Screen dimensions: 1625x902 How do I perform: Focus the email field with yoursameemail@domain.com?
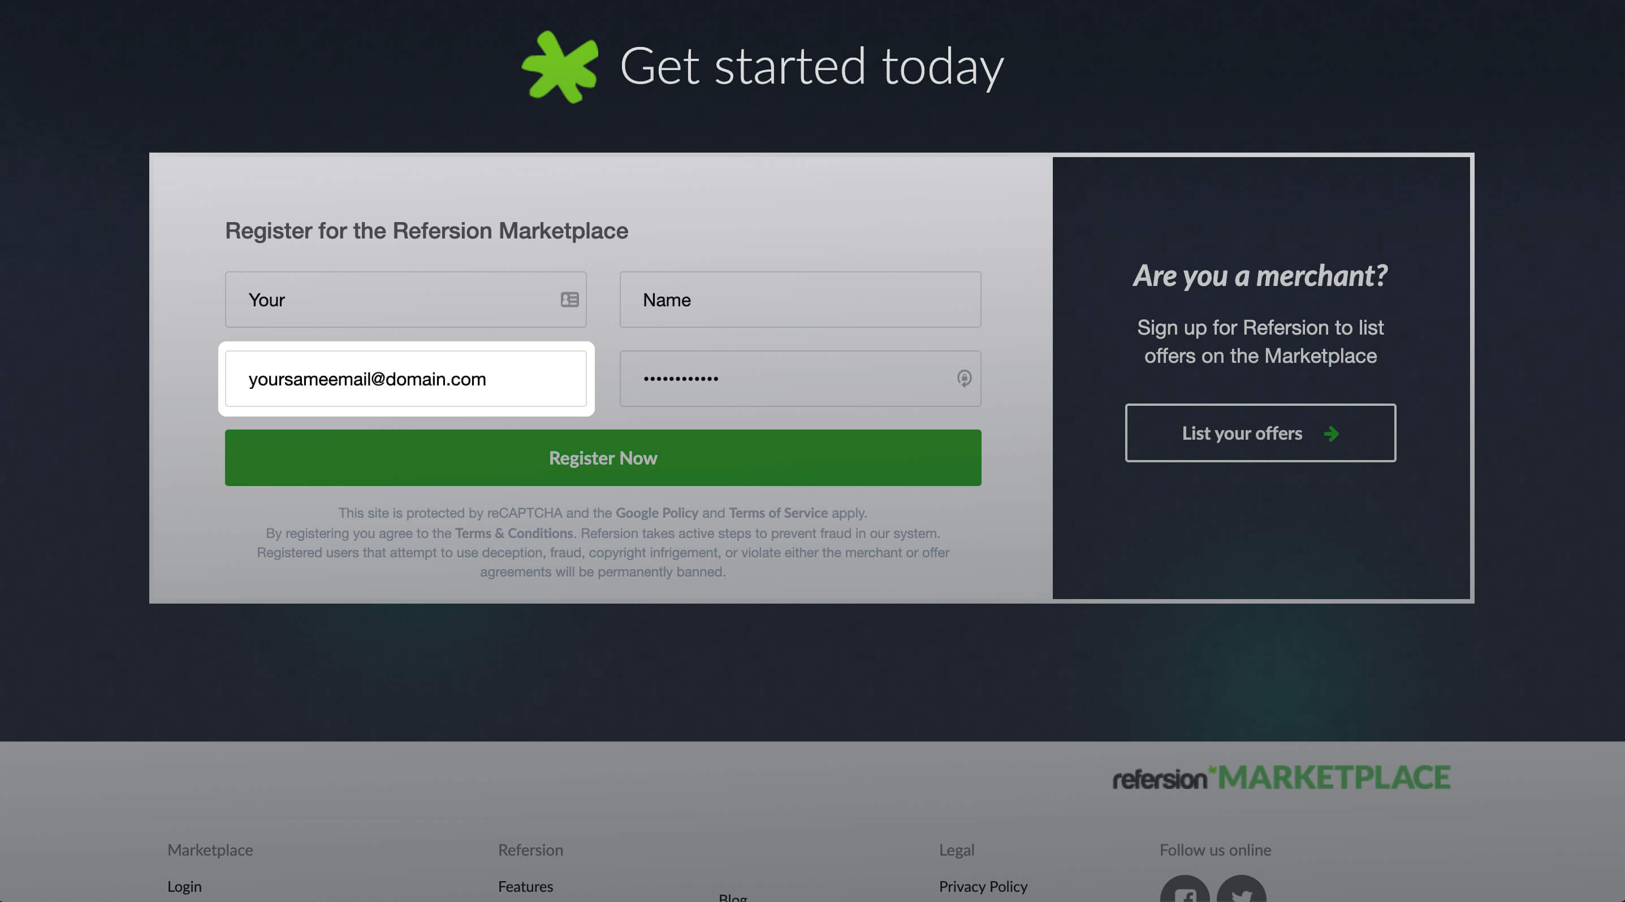point(405,379)
